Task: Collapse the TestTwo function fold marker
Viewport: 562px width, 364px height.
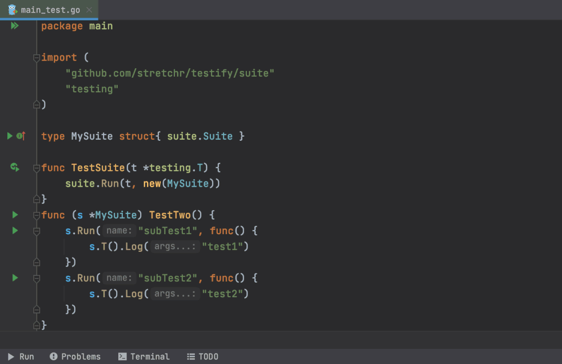Action: [x=36, y=215]
